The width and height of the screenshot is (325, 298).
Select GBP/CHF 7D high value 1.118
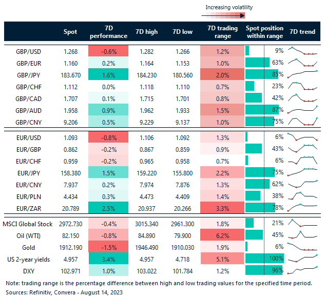point(146,87)
